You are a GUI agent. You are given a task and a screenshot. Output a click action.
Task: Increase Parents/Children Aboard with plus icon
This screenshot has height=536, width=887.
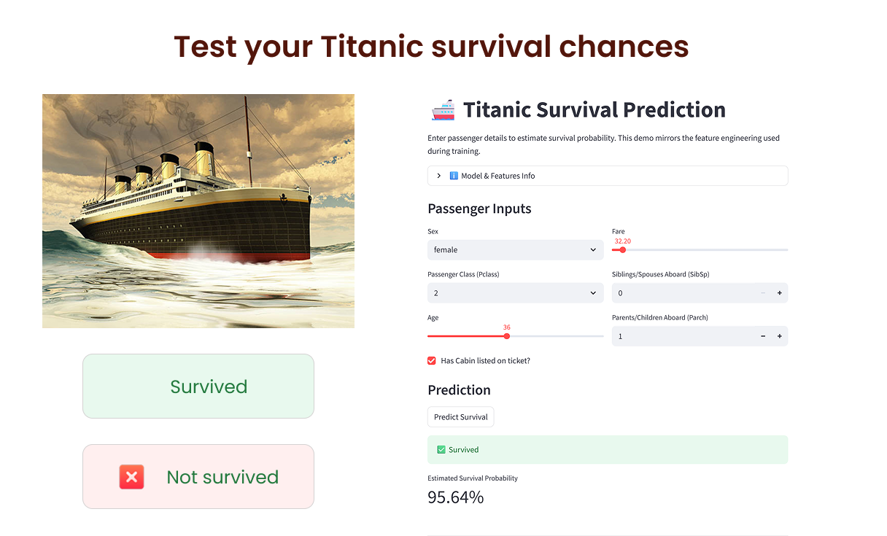tap(779, 336)
